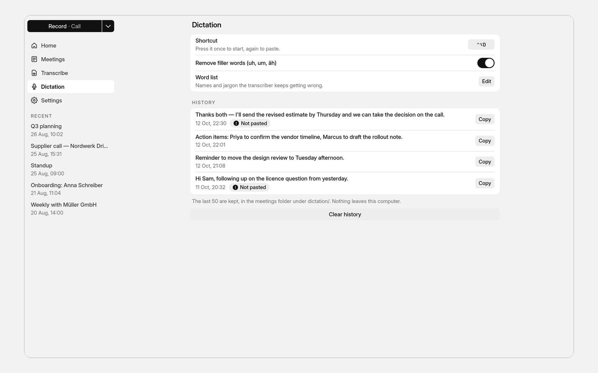Image resolution: width=598 pixels, height=373 pixels.
Task: Open Supplier call — Nordwerk recent item
Action: [71, 150]
